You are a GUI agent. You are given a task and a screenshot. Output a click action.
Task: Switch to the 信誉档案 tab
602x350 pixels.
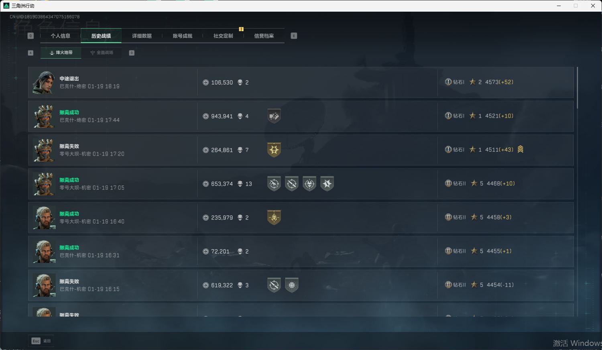264,36
